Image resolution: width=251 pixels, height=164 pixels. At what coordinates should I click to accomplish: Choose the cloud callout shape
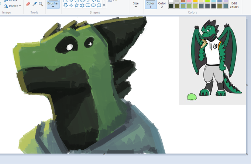(99, 5)
